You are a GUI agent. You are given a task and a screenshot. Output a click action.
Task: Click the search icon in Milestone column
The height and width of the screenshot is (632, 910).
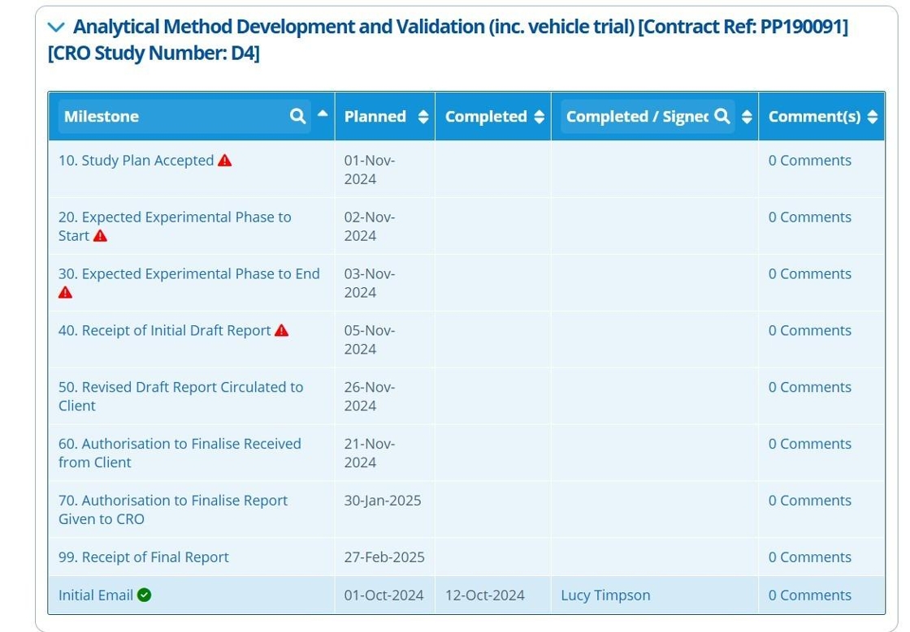(x=298, y=116)
